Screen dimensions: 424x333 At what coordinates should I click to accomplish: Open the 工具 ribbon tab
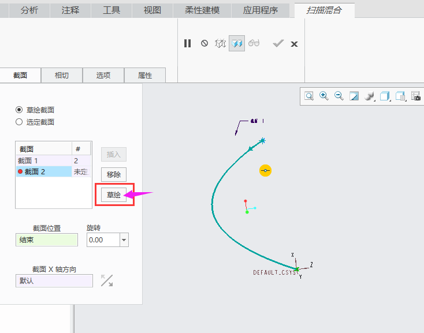[x=111, y=10]
